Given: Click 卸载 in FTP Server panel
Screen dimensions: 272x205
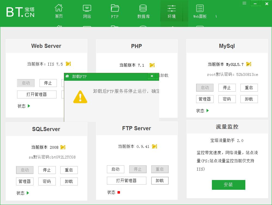Looking at the screenshot, I should [x=160, y=181].
